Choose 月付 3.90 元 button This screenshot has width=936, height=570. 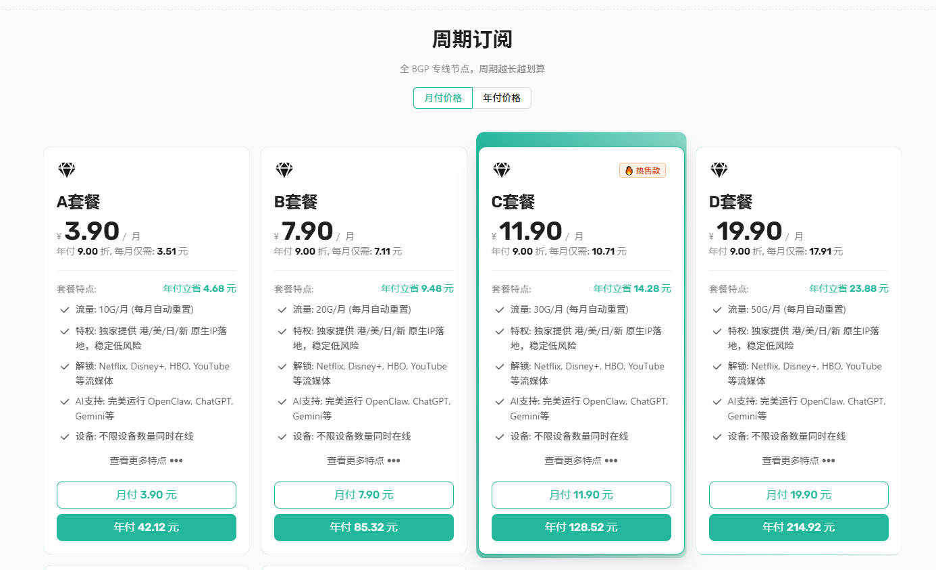[x=147, y=495]
